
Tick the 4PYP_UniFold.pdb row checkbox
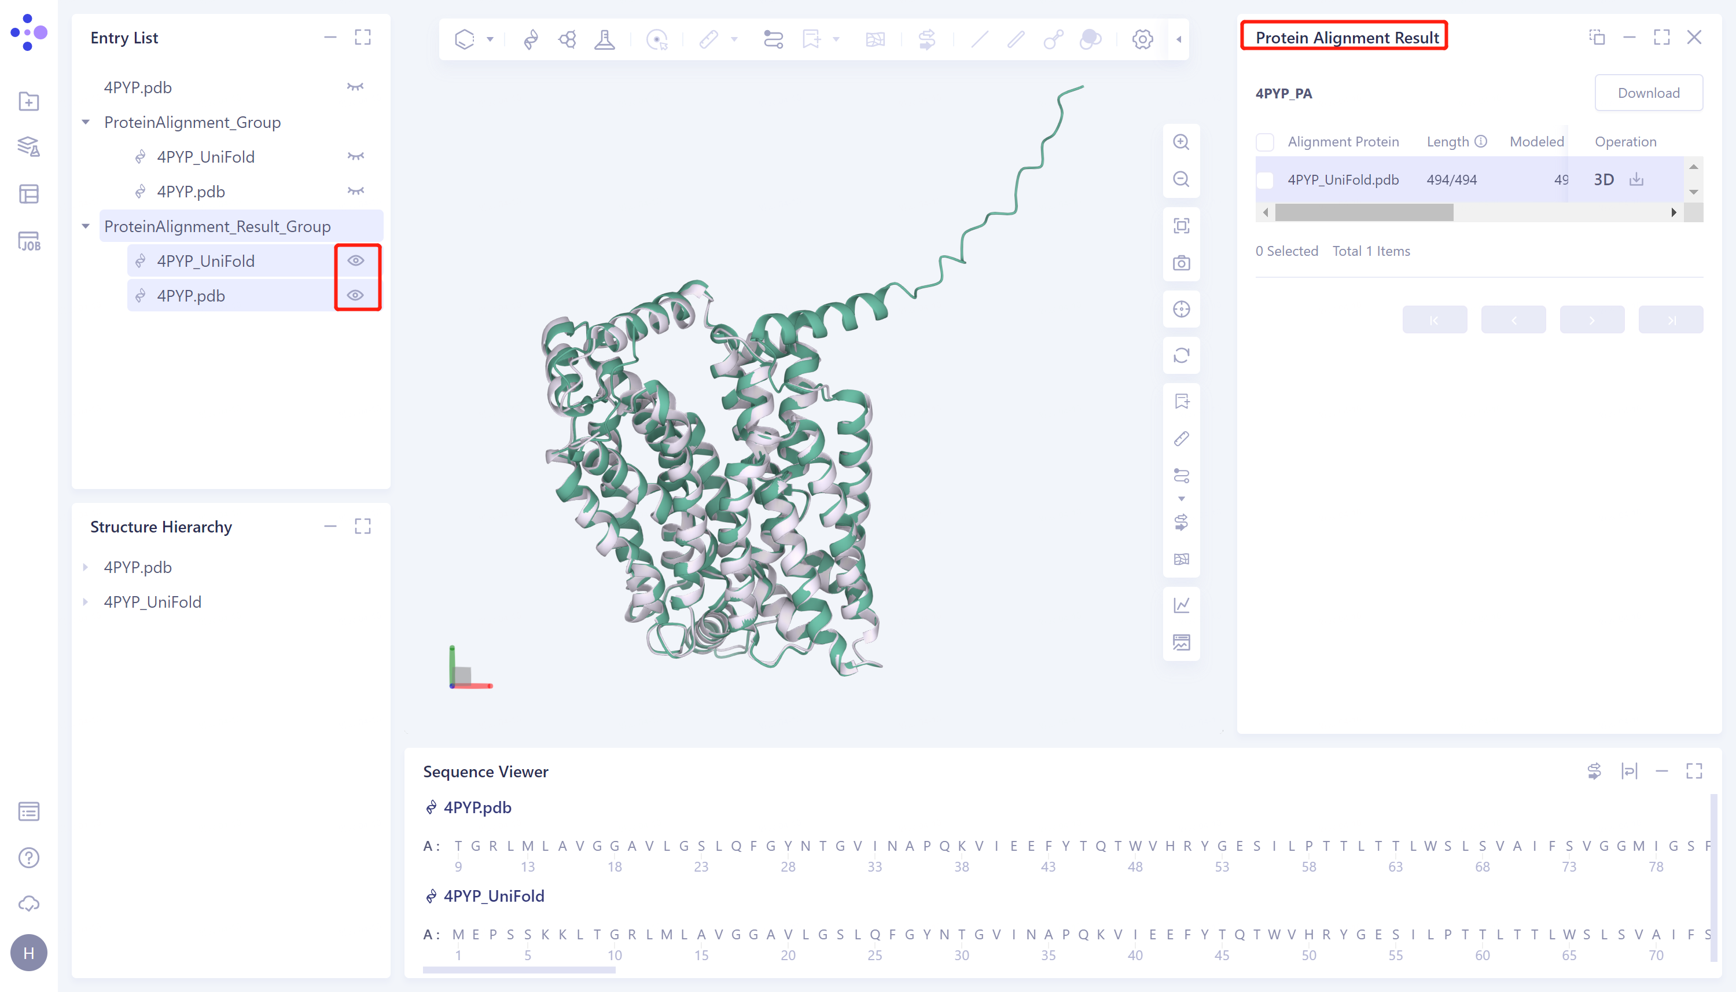[1265, 180]
